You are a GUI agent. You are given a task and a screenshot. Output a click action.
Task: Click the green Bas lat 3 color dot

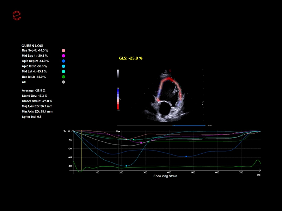(63, 77)
